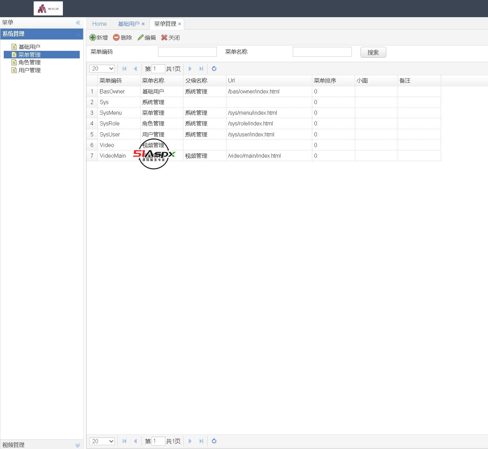
Task: Sort by Url column header
Action: pos(269,81)
